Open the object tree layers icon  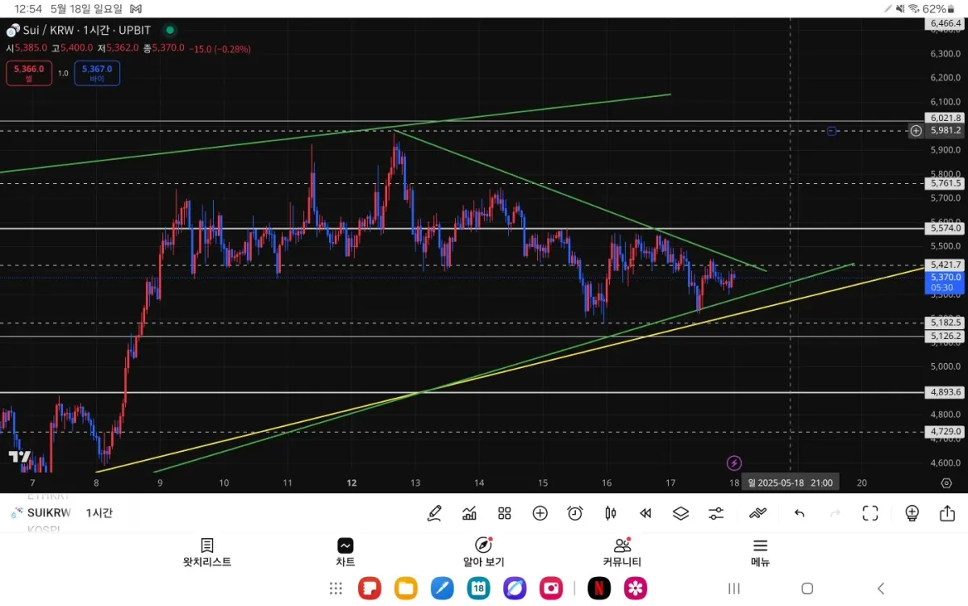click(681, 513)
